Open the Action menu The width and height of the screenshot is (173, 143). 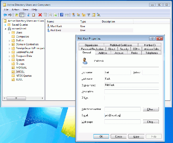pyautogui.click(x=16, y=10)
